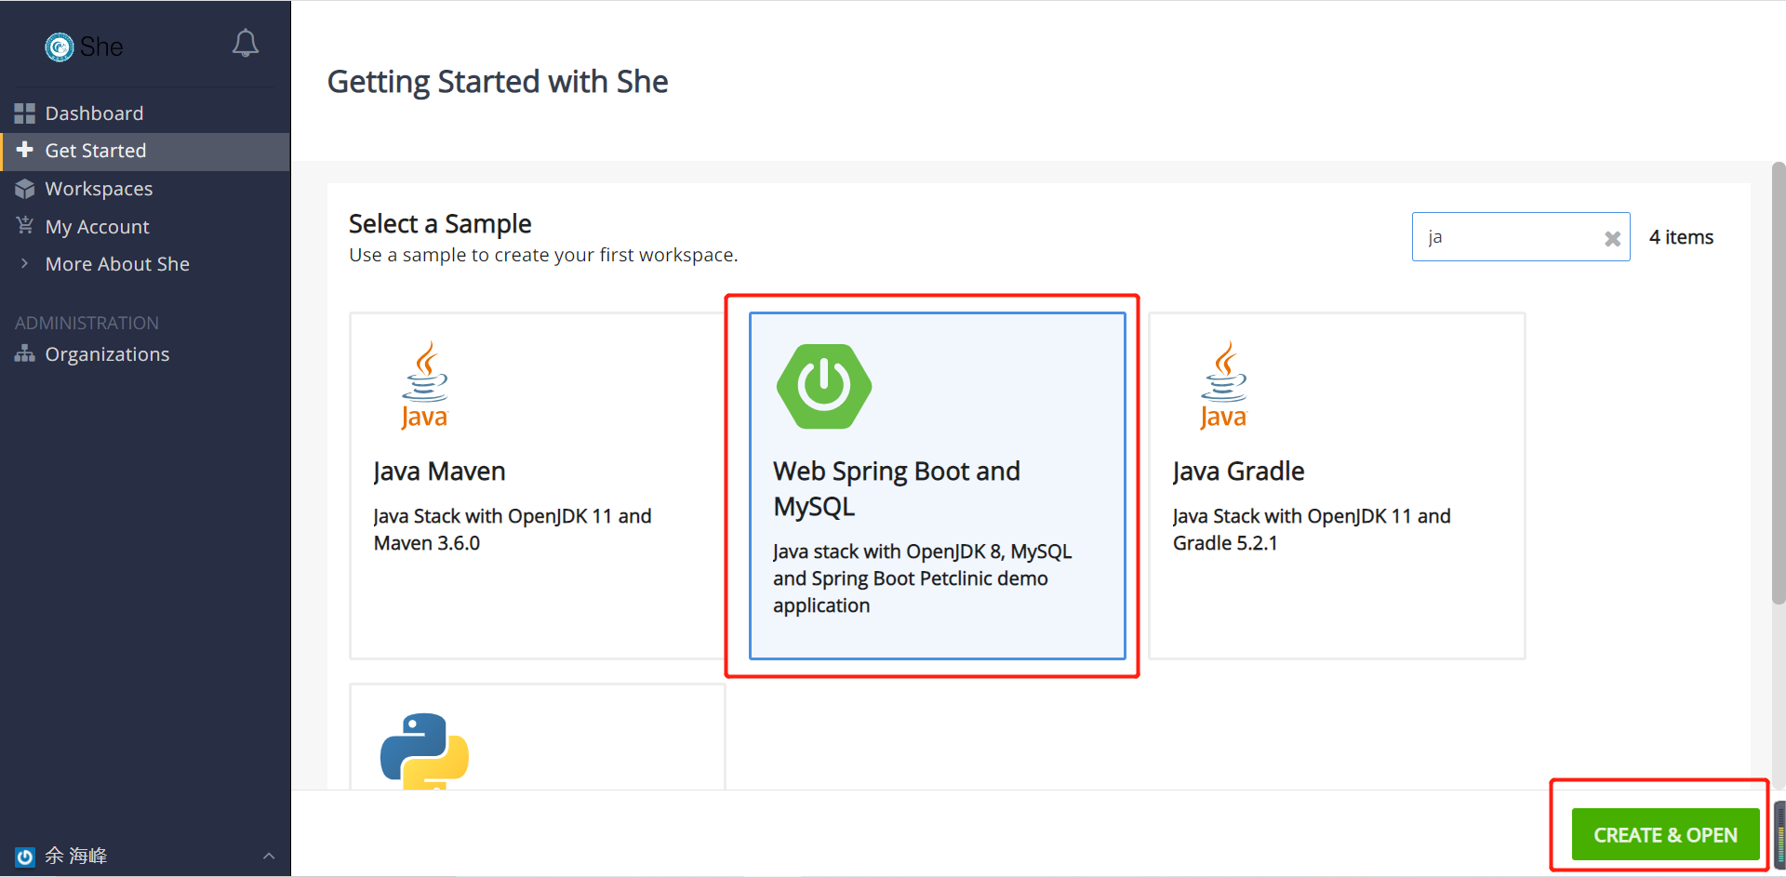Click the My Account cart icon
Viewport: 1786px width, 877px height.
click(x=25, y=226)
